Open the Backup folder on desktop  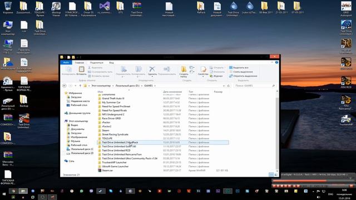pyautogui.click(x=23, y=101)
